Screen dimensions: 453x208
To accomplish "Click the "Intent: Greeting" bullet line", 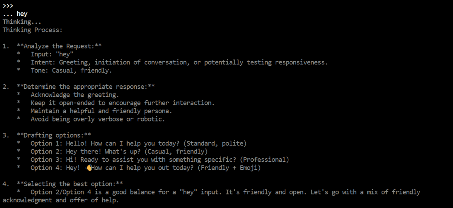I will click(x=179, y=62).
